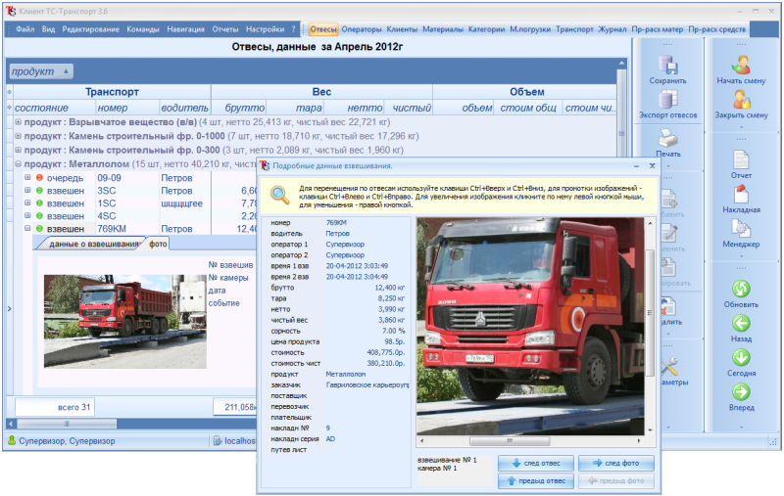Click the 408,775.0р. cost value
Image resolution: width=784 pixels, height=496 pixels.
click(x=385, y=352)
